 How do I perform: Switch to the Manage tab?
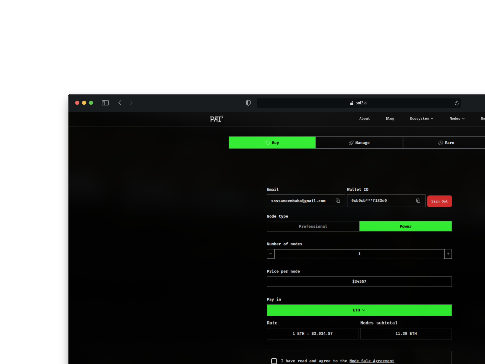click(x=359, y=143)
